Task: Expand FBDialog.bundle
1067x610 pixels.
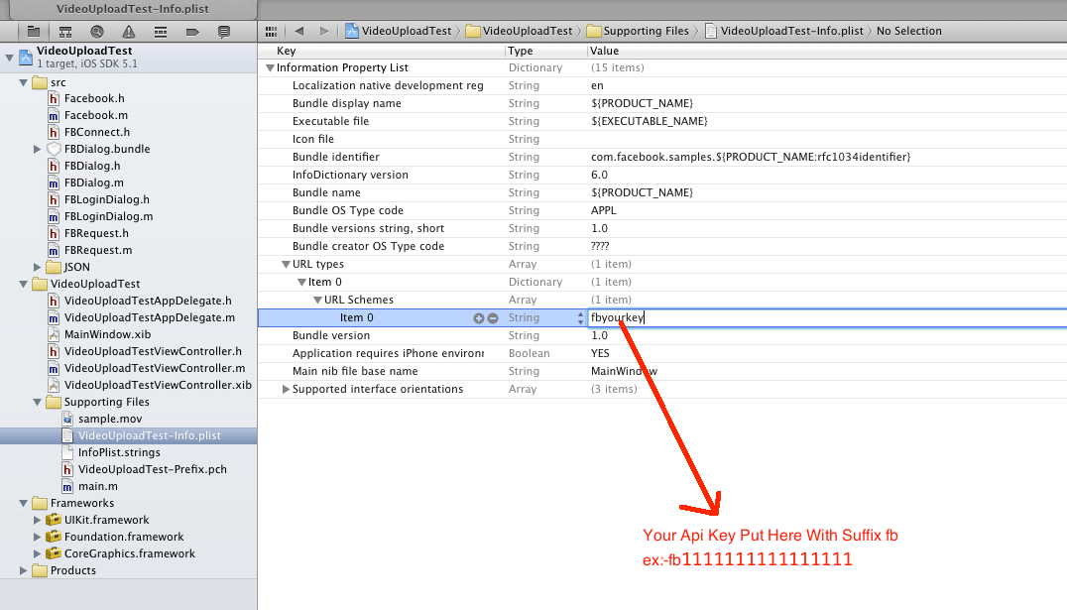Action: [x=38, y=149]
